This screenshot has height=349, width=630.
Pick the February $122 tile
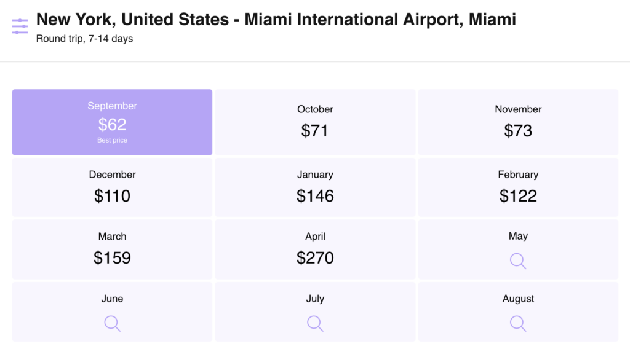click(518, 187)
